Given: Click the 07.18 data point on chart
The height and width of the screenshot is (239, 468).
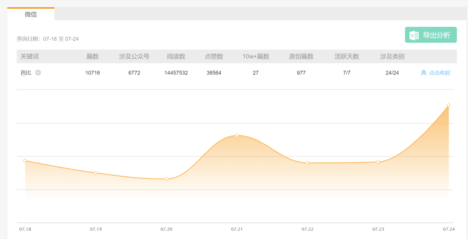Looking at the screenshot, I should coord(25,161).
